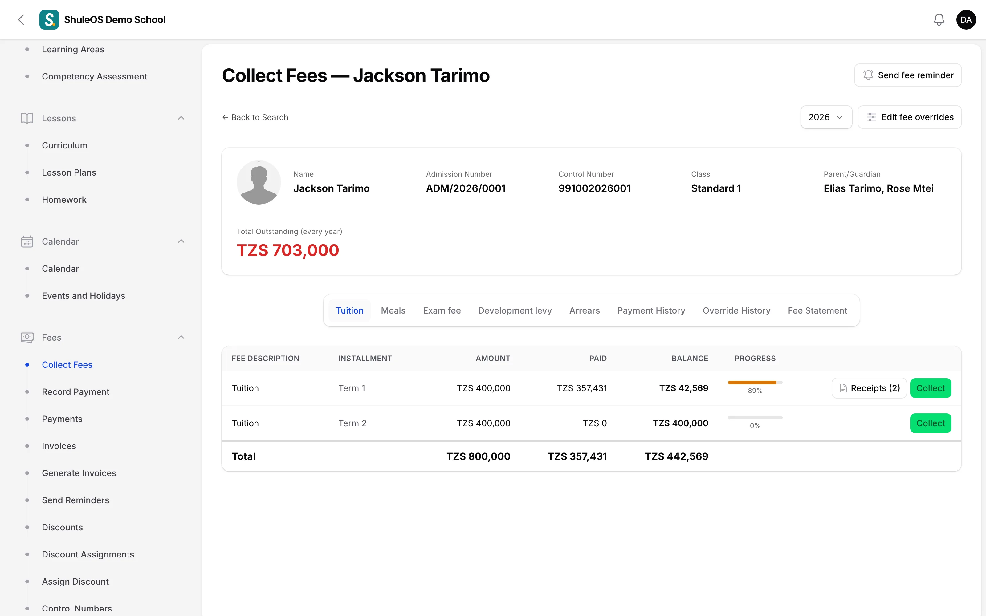Click Edit fee overrides button
Image resolution: width=986 pixels, height=616 pixels.
pos(909,117)
